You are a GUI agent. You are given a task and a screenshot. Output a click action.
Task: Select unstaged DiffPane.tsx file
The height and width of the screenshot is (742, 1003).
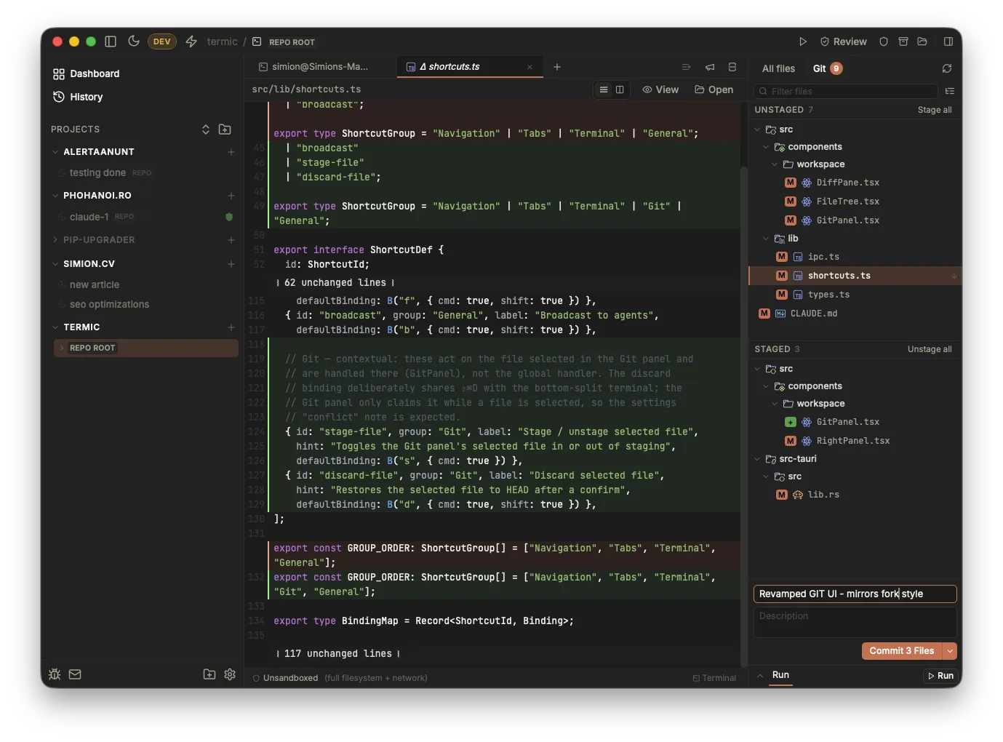tap(855, 183)
